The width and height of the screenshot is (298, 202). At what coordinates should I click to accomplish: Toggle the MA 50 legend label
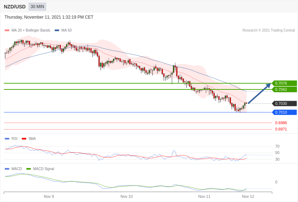pos(66,31)
